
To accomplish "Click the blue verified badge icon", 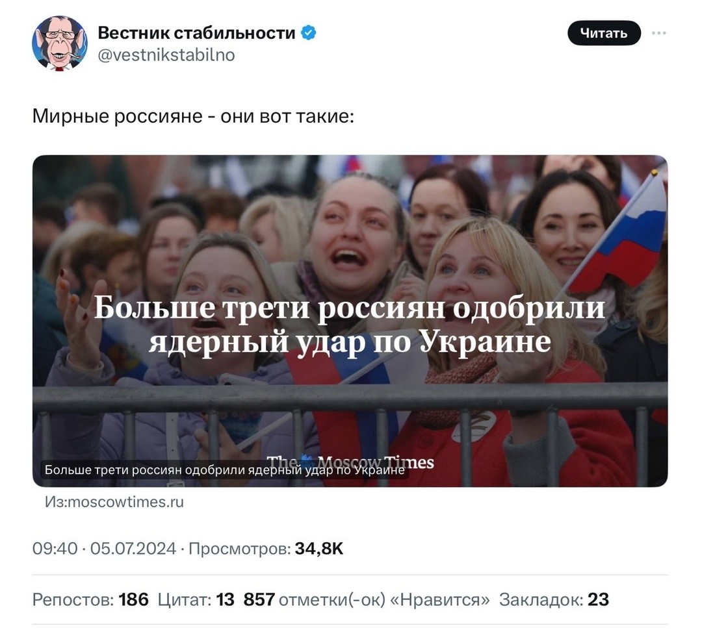I will pyautogui.click(x=309, y=32).
